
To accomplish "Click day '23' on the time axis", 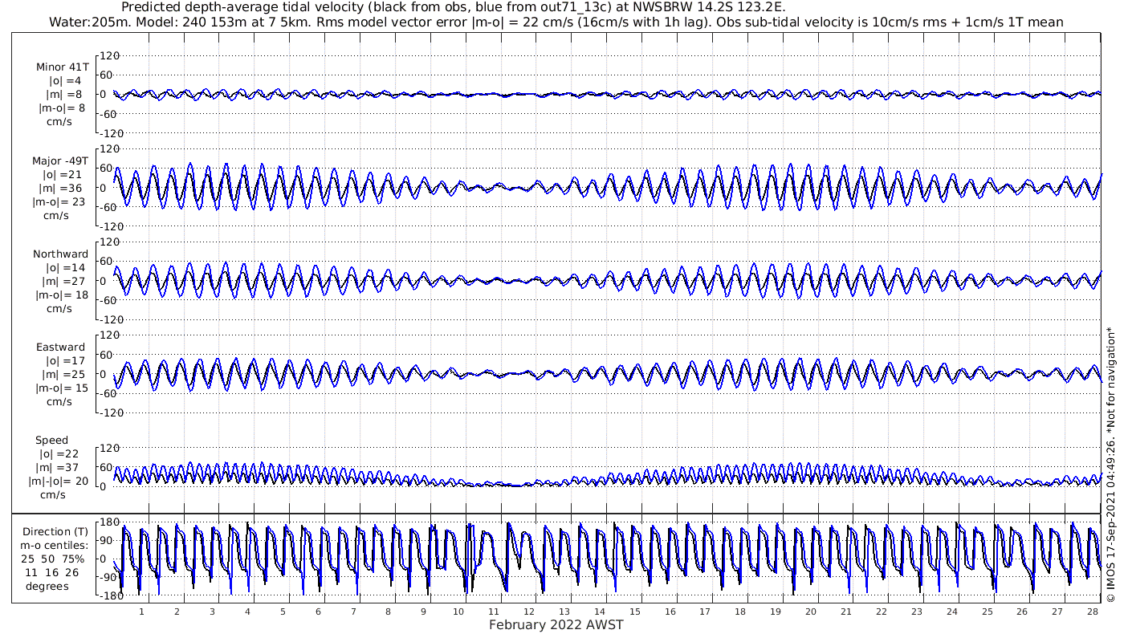I will point(917,612).
